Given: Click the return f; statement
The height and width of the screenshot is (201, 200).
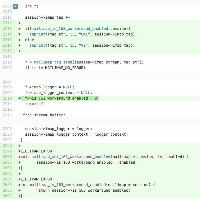Looking at the screenshot, I should coord(35,104).
